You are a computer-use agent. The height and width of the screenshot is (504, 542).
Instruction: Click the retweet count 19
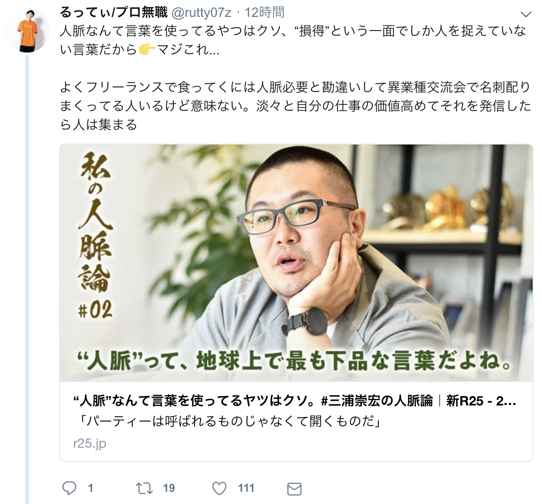click(x=169, y=488)
